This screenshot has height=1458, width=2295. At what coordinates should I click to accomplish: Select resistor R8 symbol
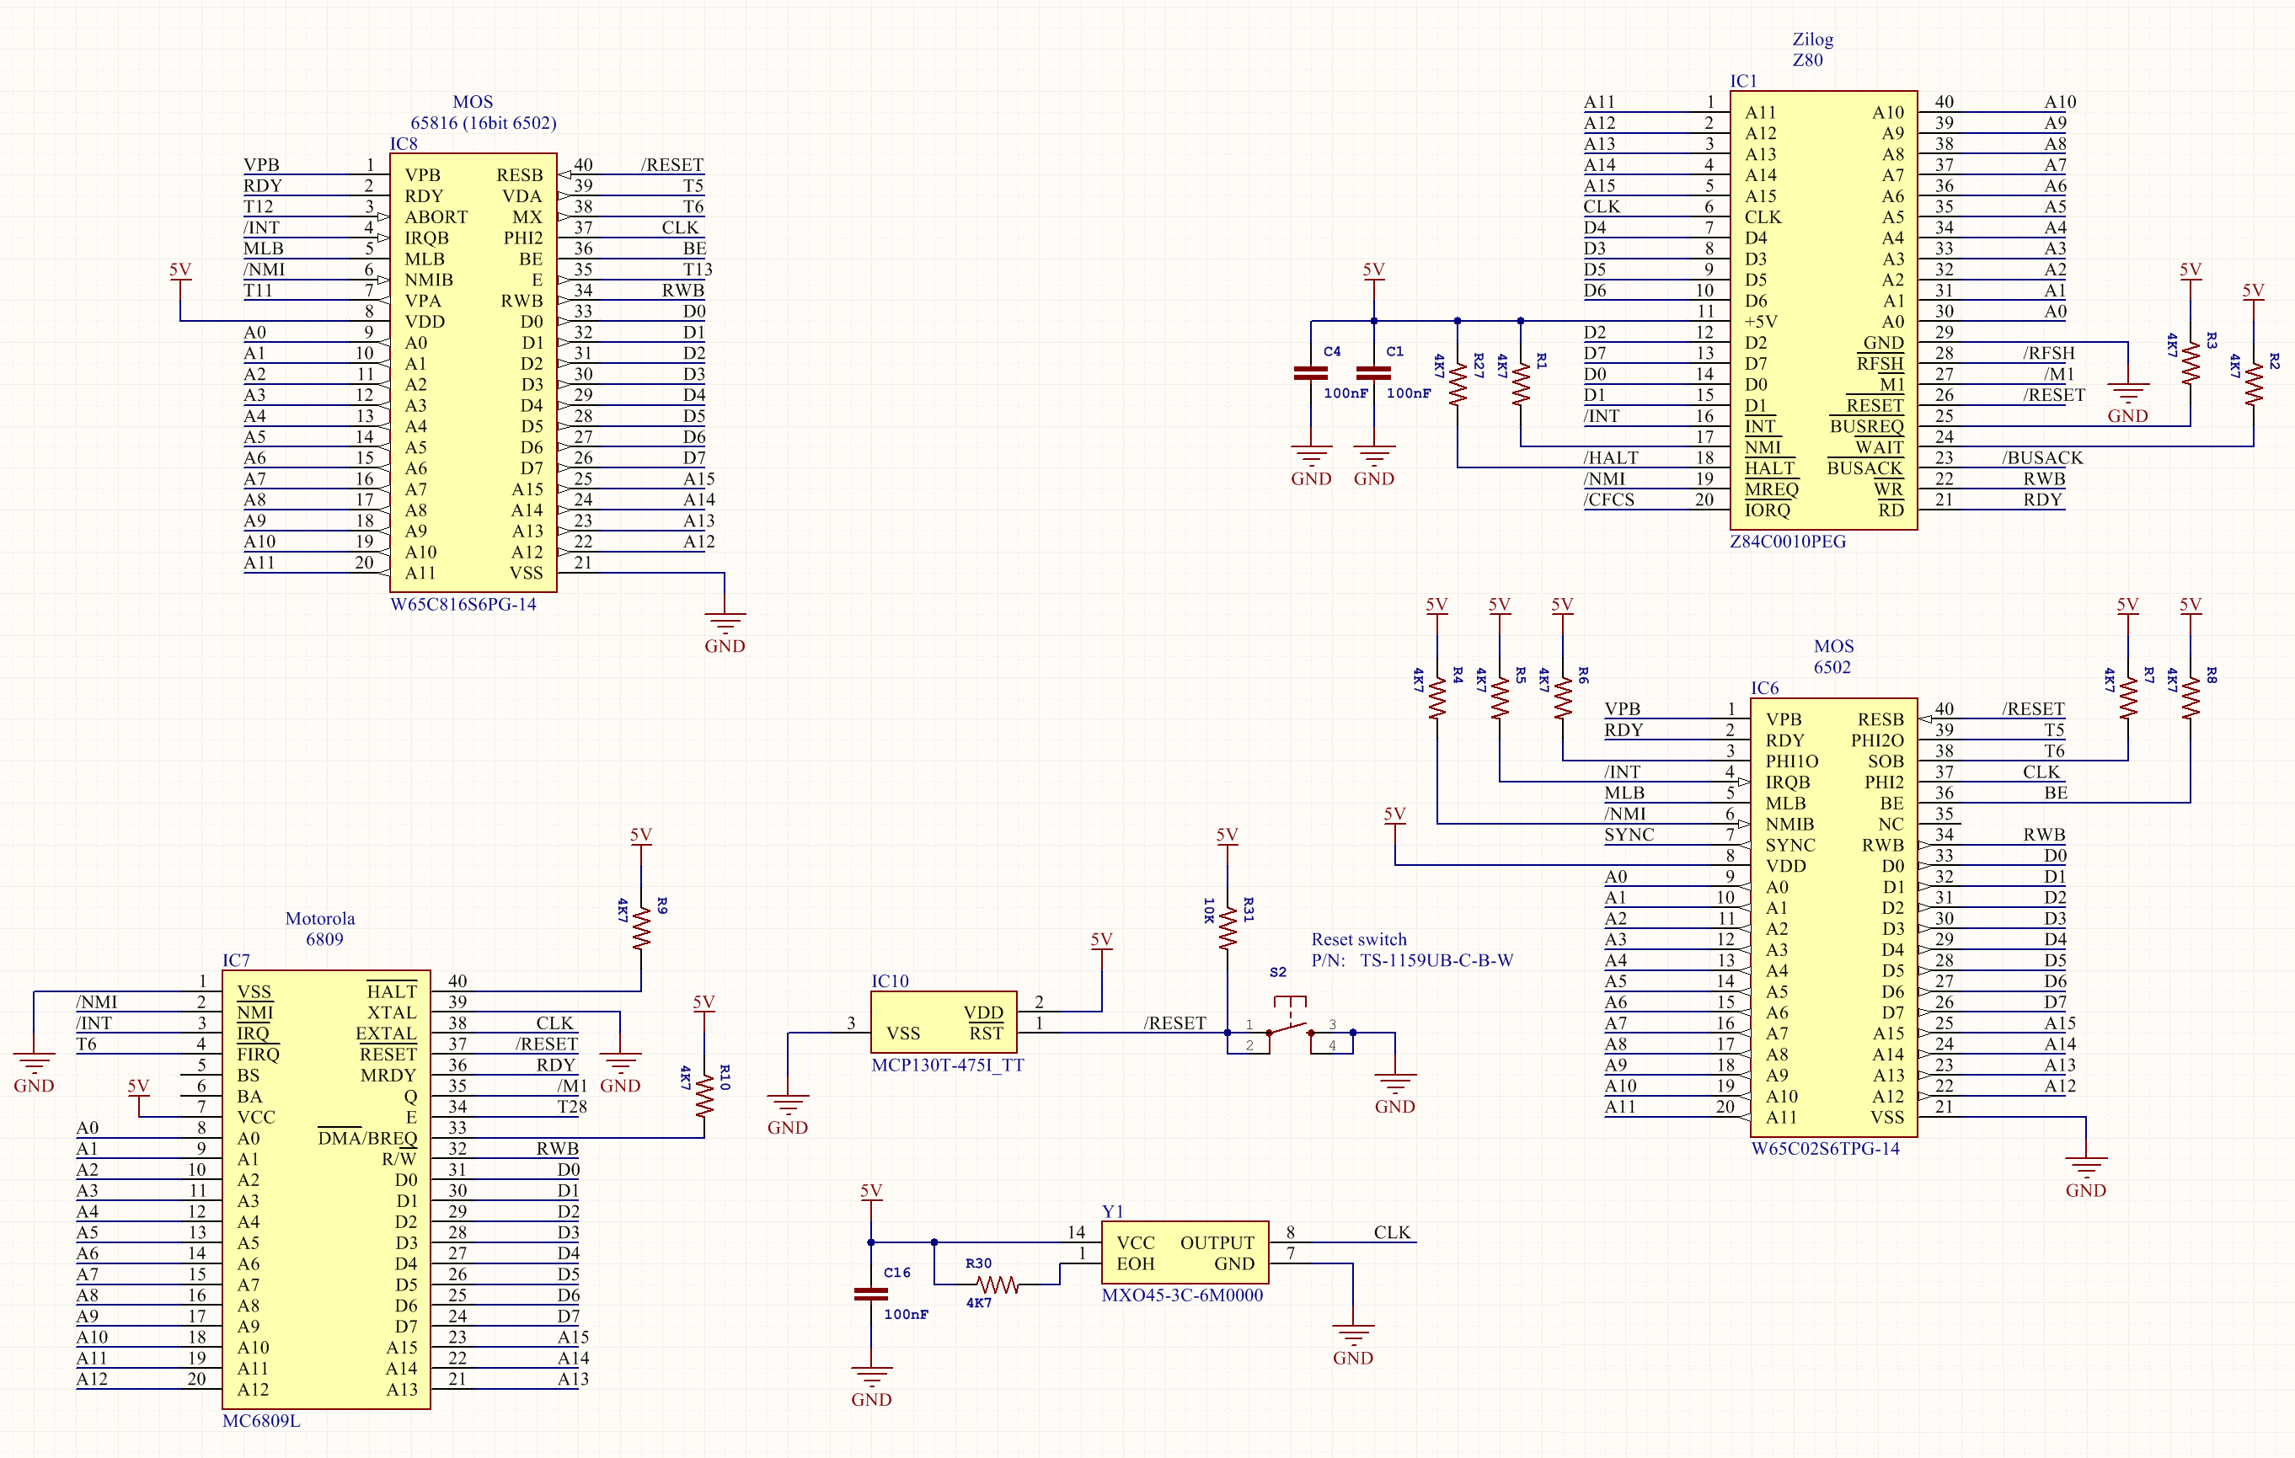2191,698
